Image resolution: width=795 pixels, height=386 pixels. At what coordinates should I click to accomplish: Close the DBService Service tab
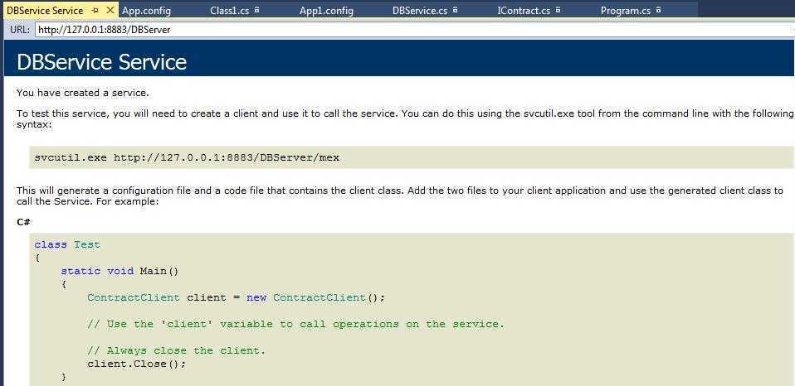[x=110, y=10]
